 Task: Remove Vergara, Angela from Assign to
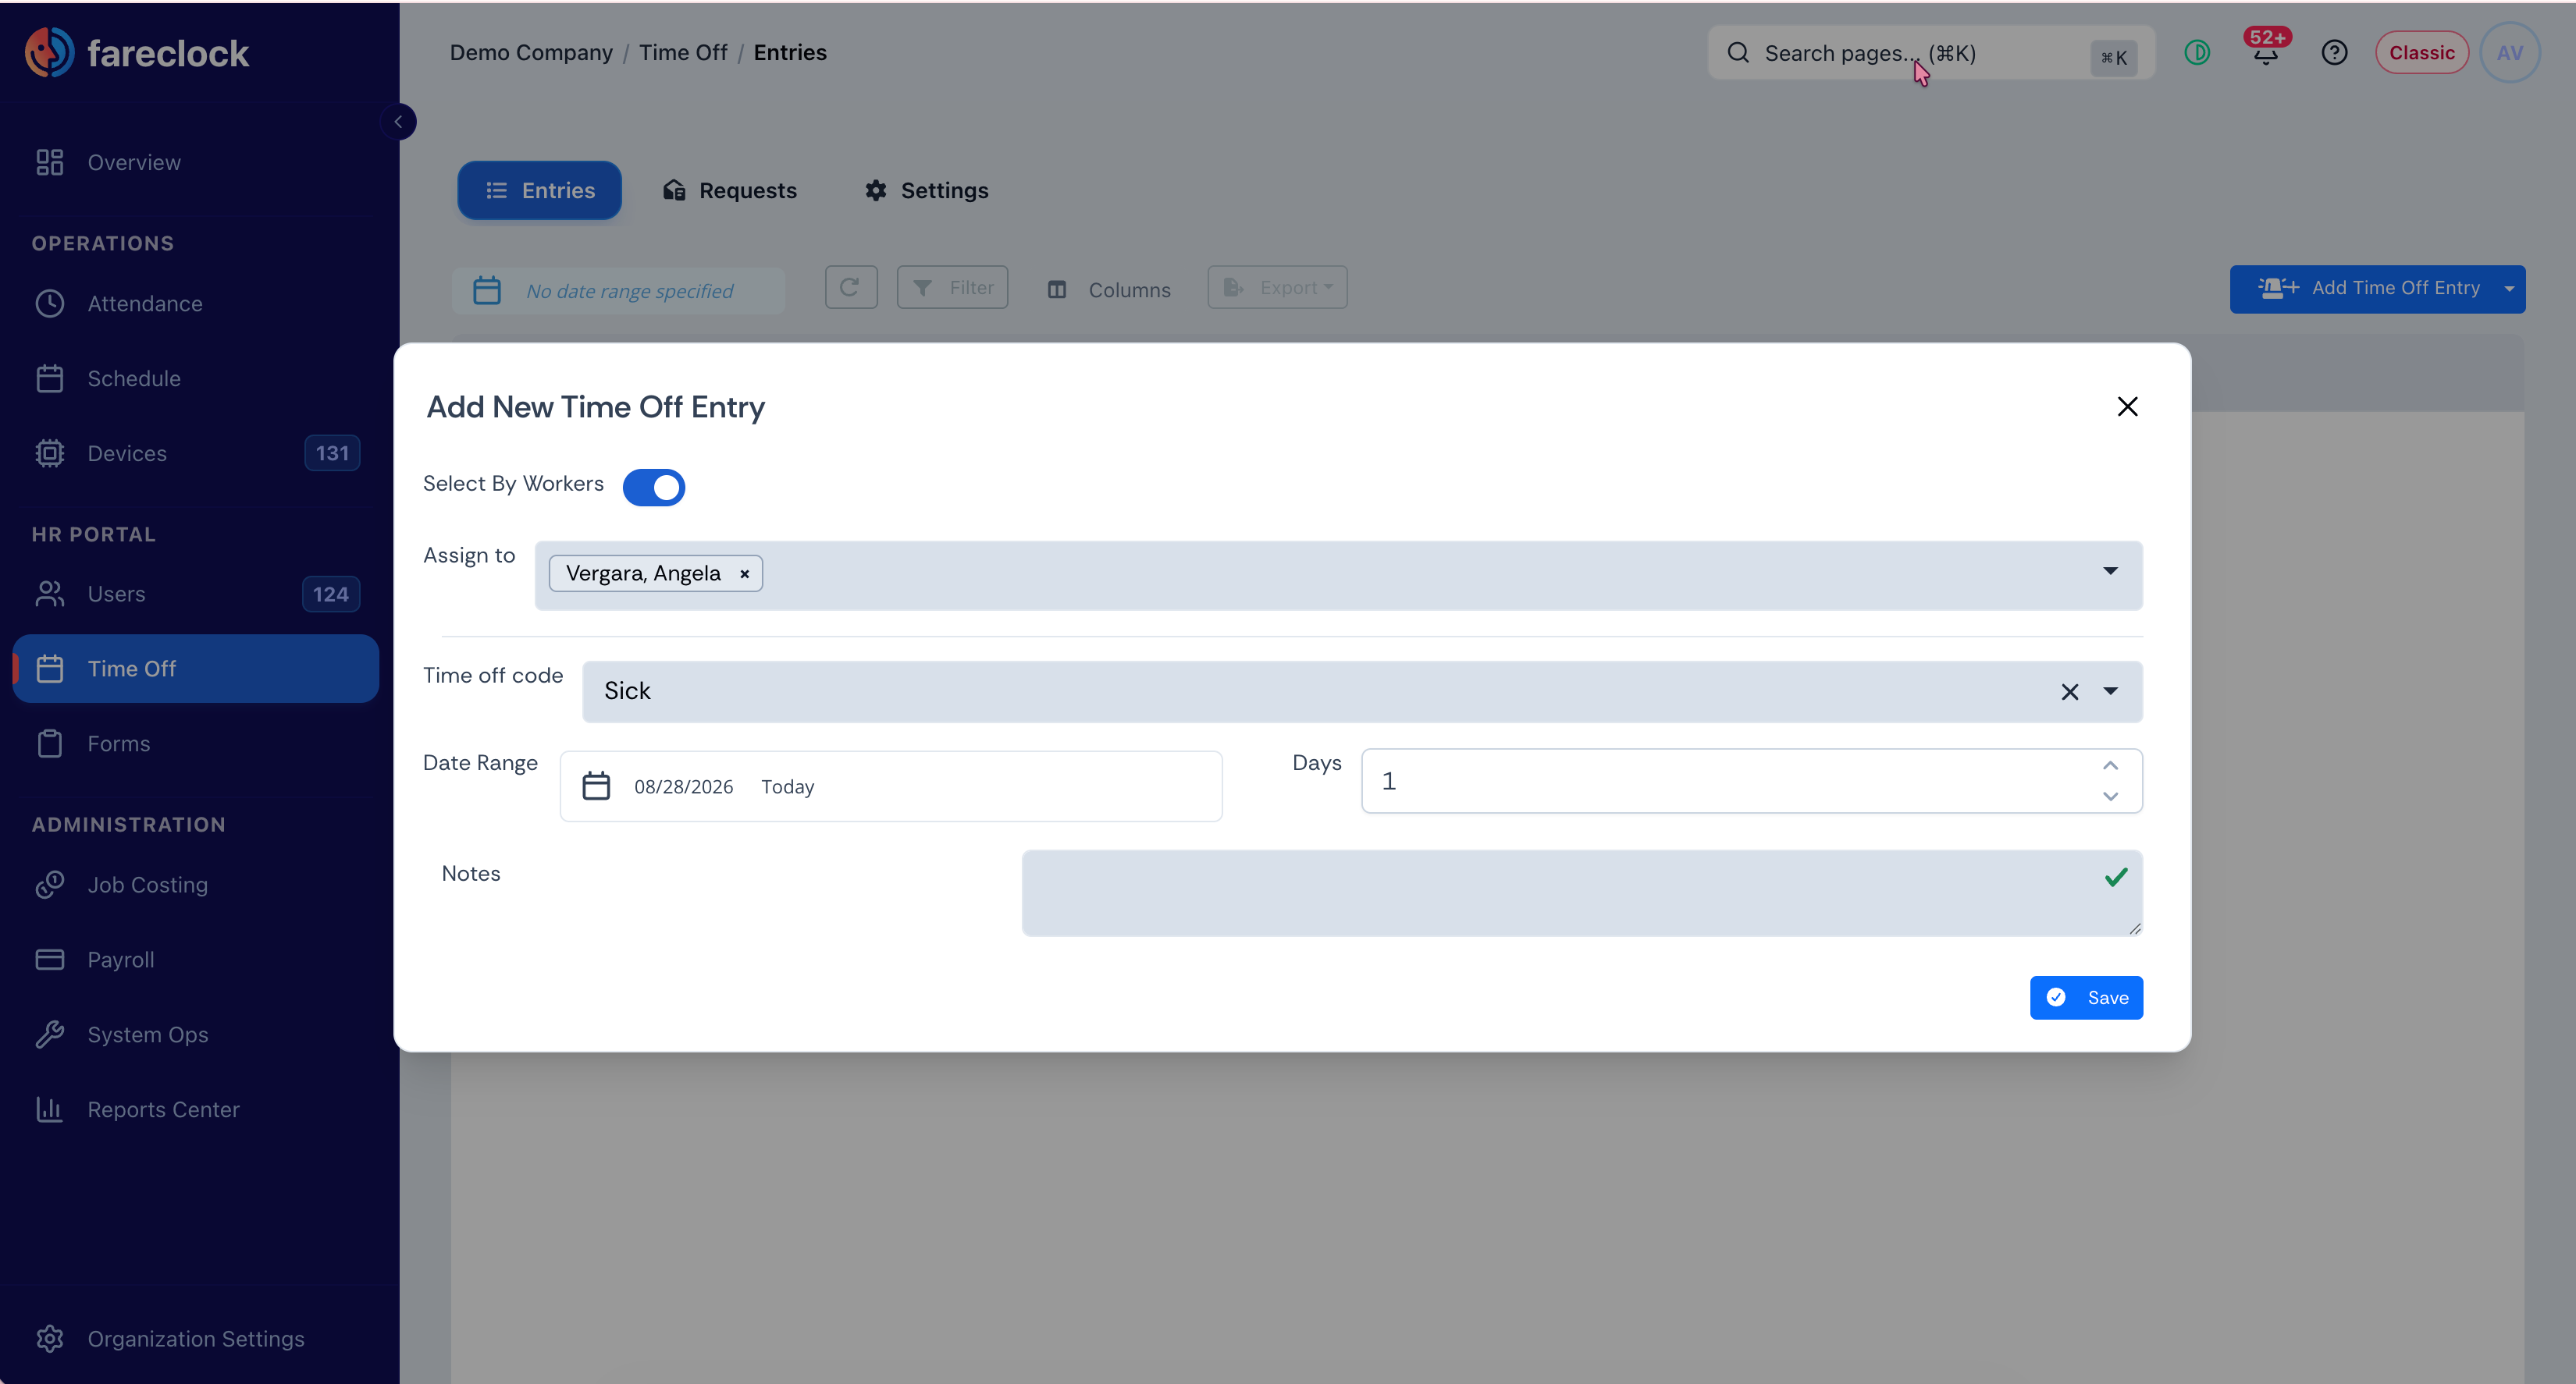(744, 573)
